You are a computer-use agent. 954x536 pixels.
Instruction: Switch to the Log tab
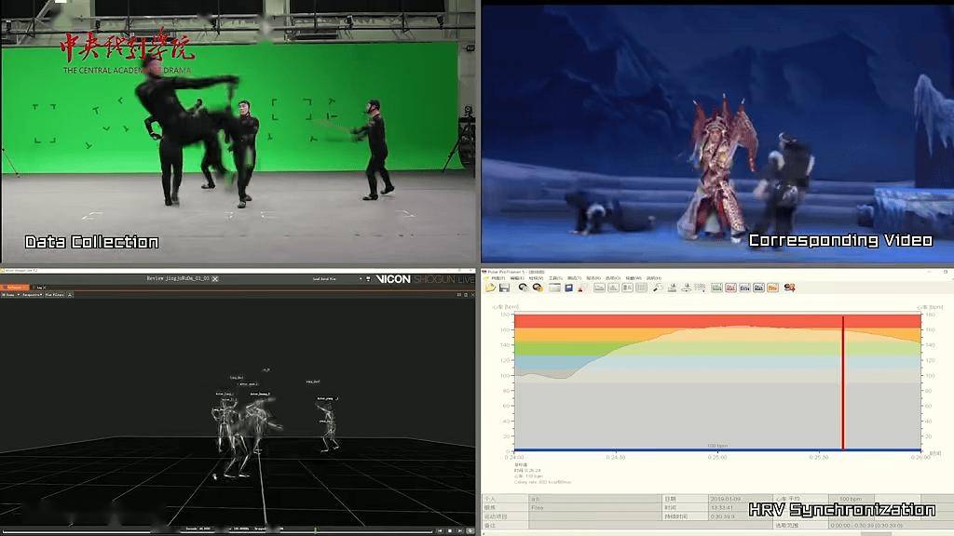[x=41, y=287]
